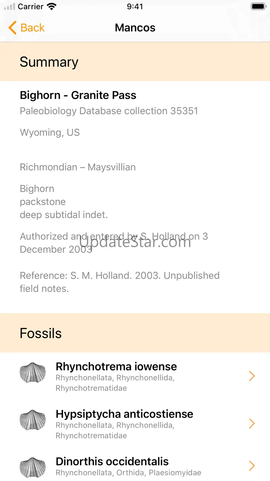Tap the cellular signal bars icon
The width and height of the screenshot is (270, 481).
pyautogui.click(x=9, y=7)
